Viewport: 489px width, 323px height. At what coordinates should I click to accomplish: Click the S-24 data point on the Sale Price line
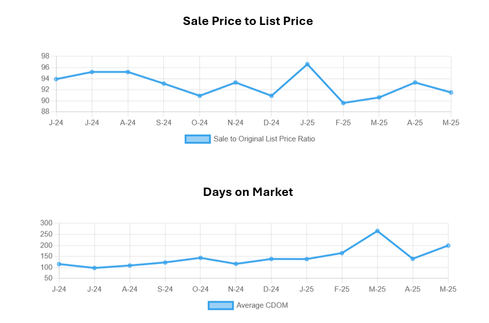pyautogui.click(x=164, y=83)
